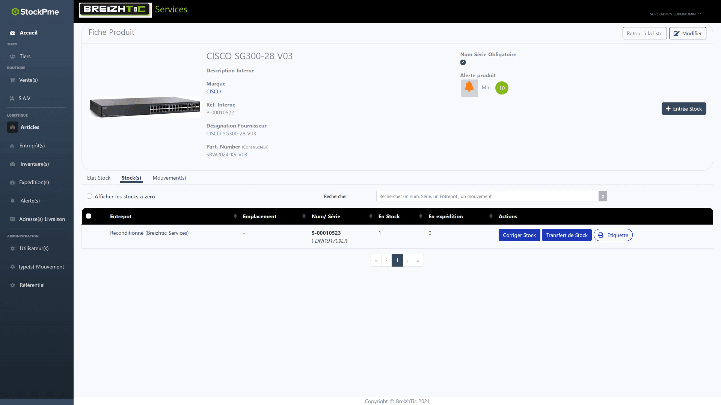
Task: Focus the Rechercher search input field
Action: [487, 196]
